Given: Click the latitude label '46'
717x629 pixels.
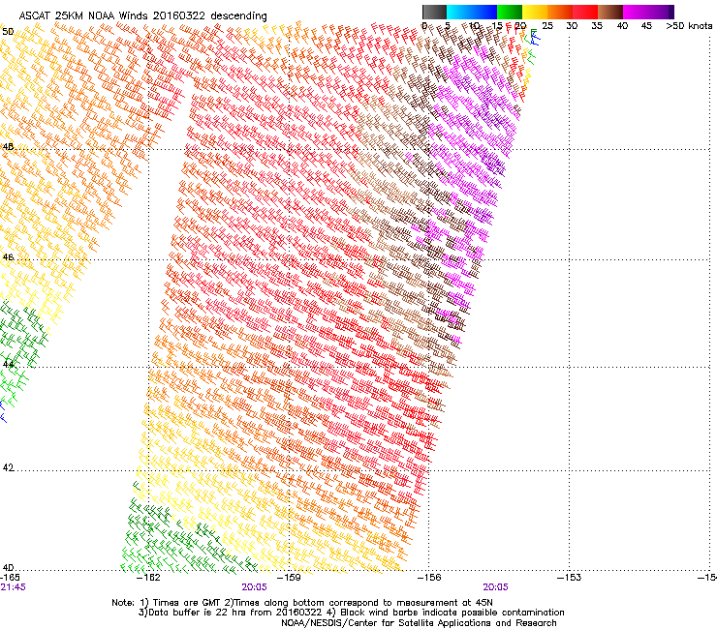Looking at the screenshot, I should click(x=8, y=257).
